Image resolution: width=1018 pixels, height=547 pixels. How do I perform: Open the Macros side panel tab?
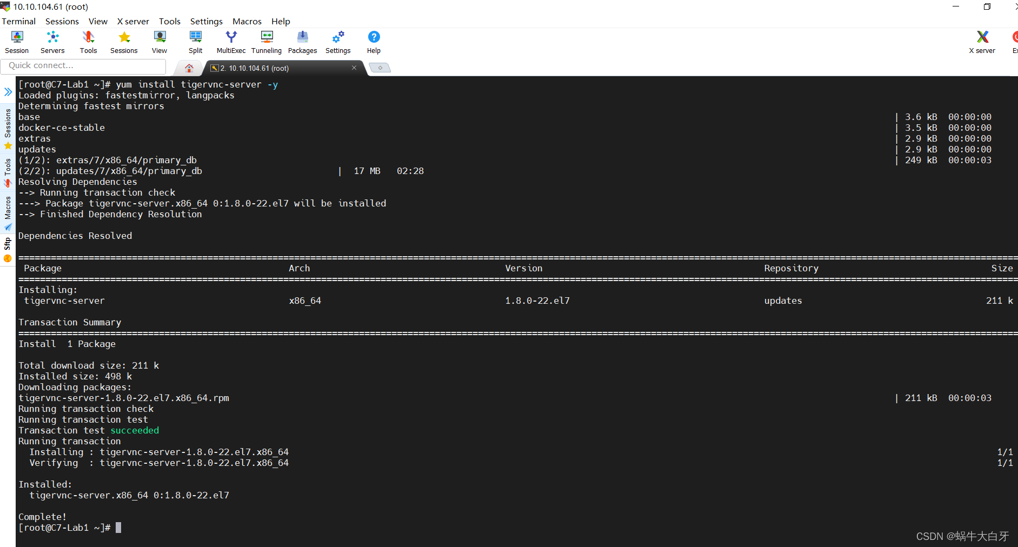[x=8, y=214]
